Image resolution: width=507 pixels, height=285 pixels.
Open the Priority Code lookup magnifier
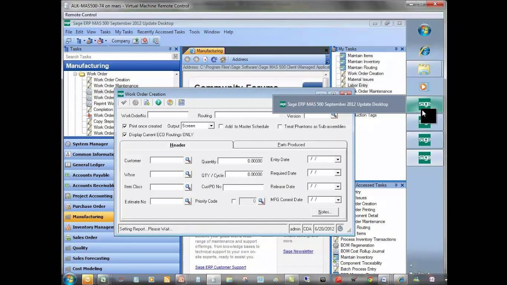pyautogui.click(x=261, y=201)
